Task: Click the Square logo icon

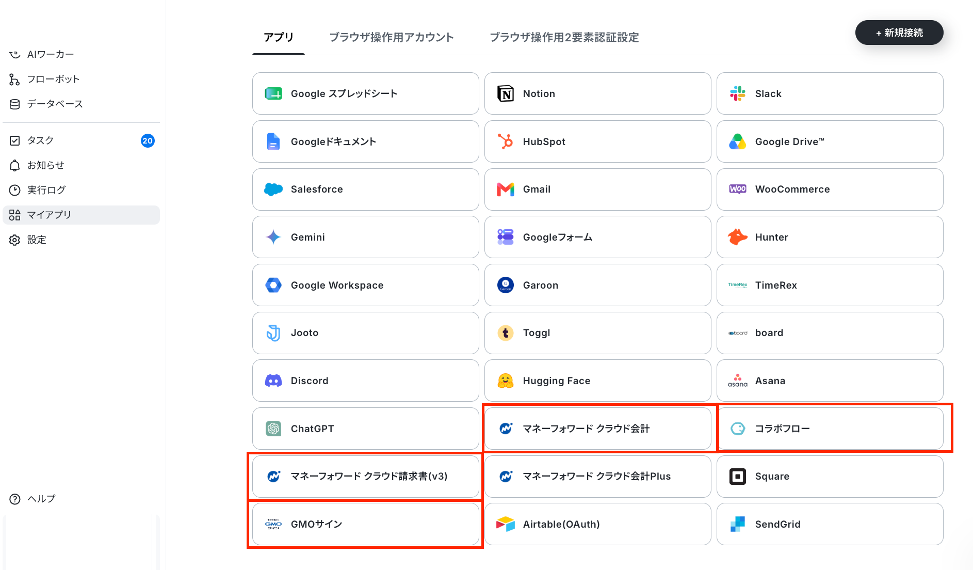Action: 737,477
